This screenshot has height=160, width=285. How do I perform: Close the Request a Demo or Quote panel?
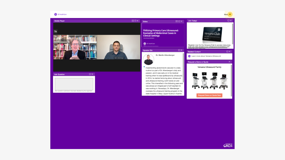(x=229, y=62)
